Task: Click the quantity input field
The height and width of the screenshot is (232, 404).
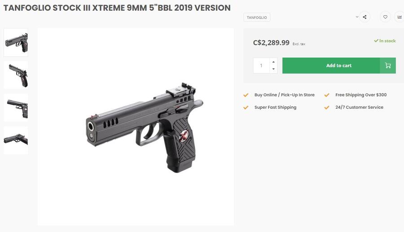Action: [x=261, y=66]
